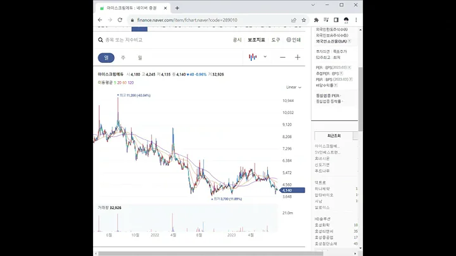
Task: Open 푸드나무 in recent list
Action: (322, 170)
